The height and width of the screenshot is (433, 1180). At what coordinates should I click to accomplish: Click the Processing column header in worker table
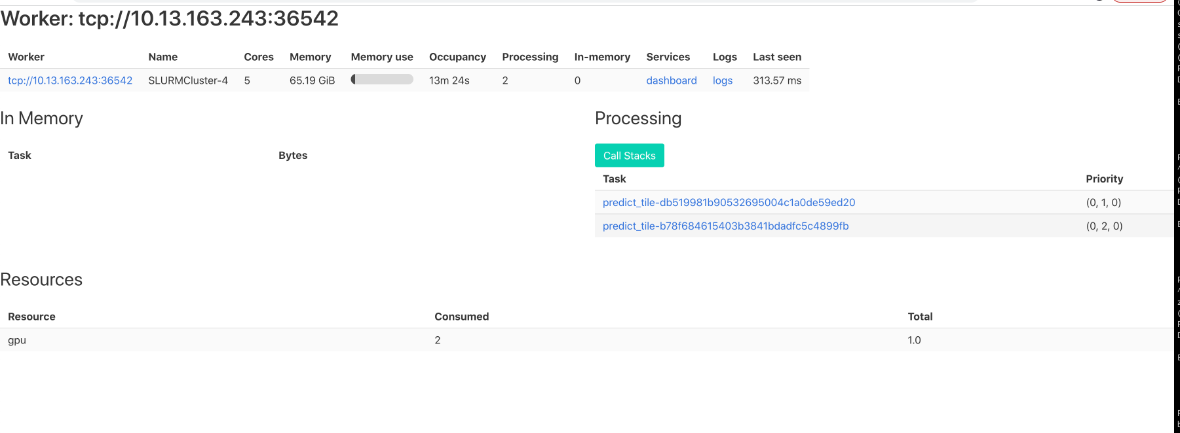click(531, 57)
